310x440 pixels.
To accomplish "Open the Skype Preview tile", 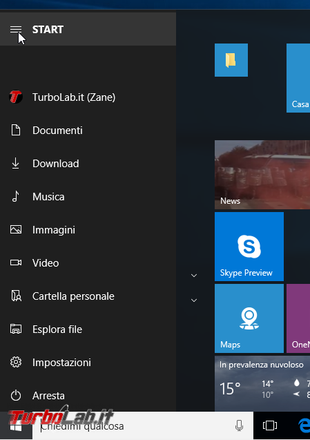I will coord(249,247).
